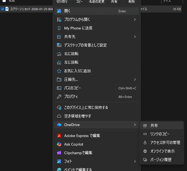The height and width of the screenshot is (171, 187).
Task: Click the 削除 button at top
Action: coord(132,2)
